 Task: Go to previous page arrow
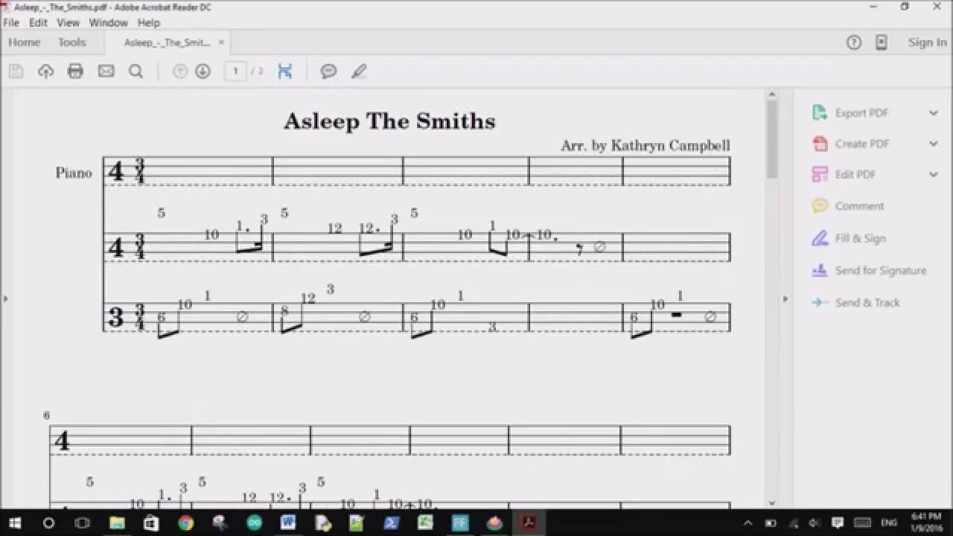coord(179,71)
